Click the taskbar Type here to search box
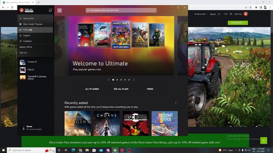 [x=31, y=150]
